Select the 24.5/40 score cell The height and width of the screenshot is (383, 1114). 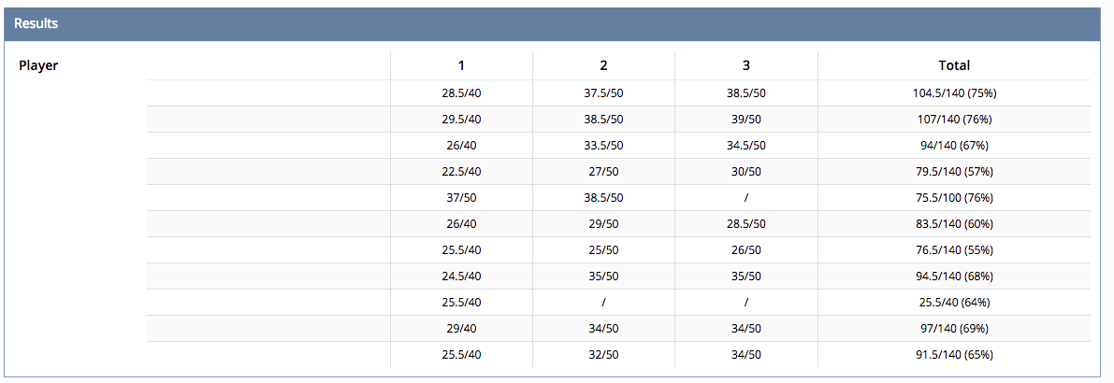462,276
